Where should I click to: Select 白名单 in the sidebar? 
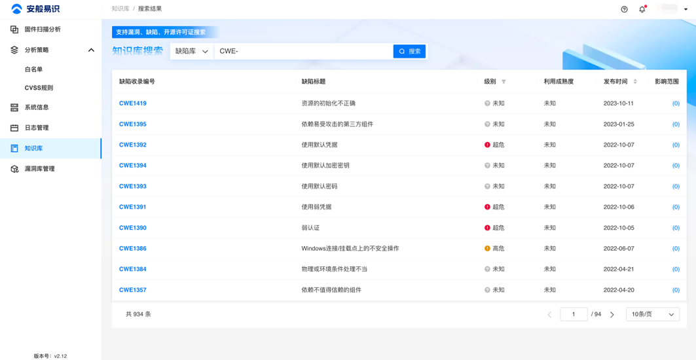pyautogui.click(x=34, y=69)
